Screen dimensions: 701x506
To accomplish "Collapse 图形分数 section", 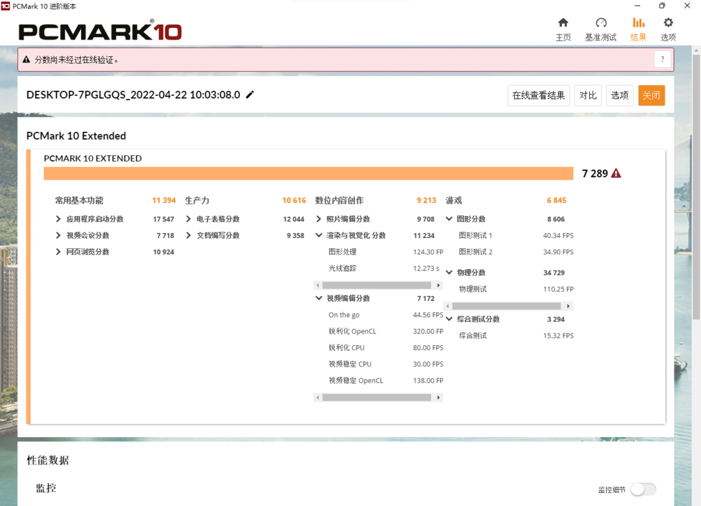I will (449, 219).
